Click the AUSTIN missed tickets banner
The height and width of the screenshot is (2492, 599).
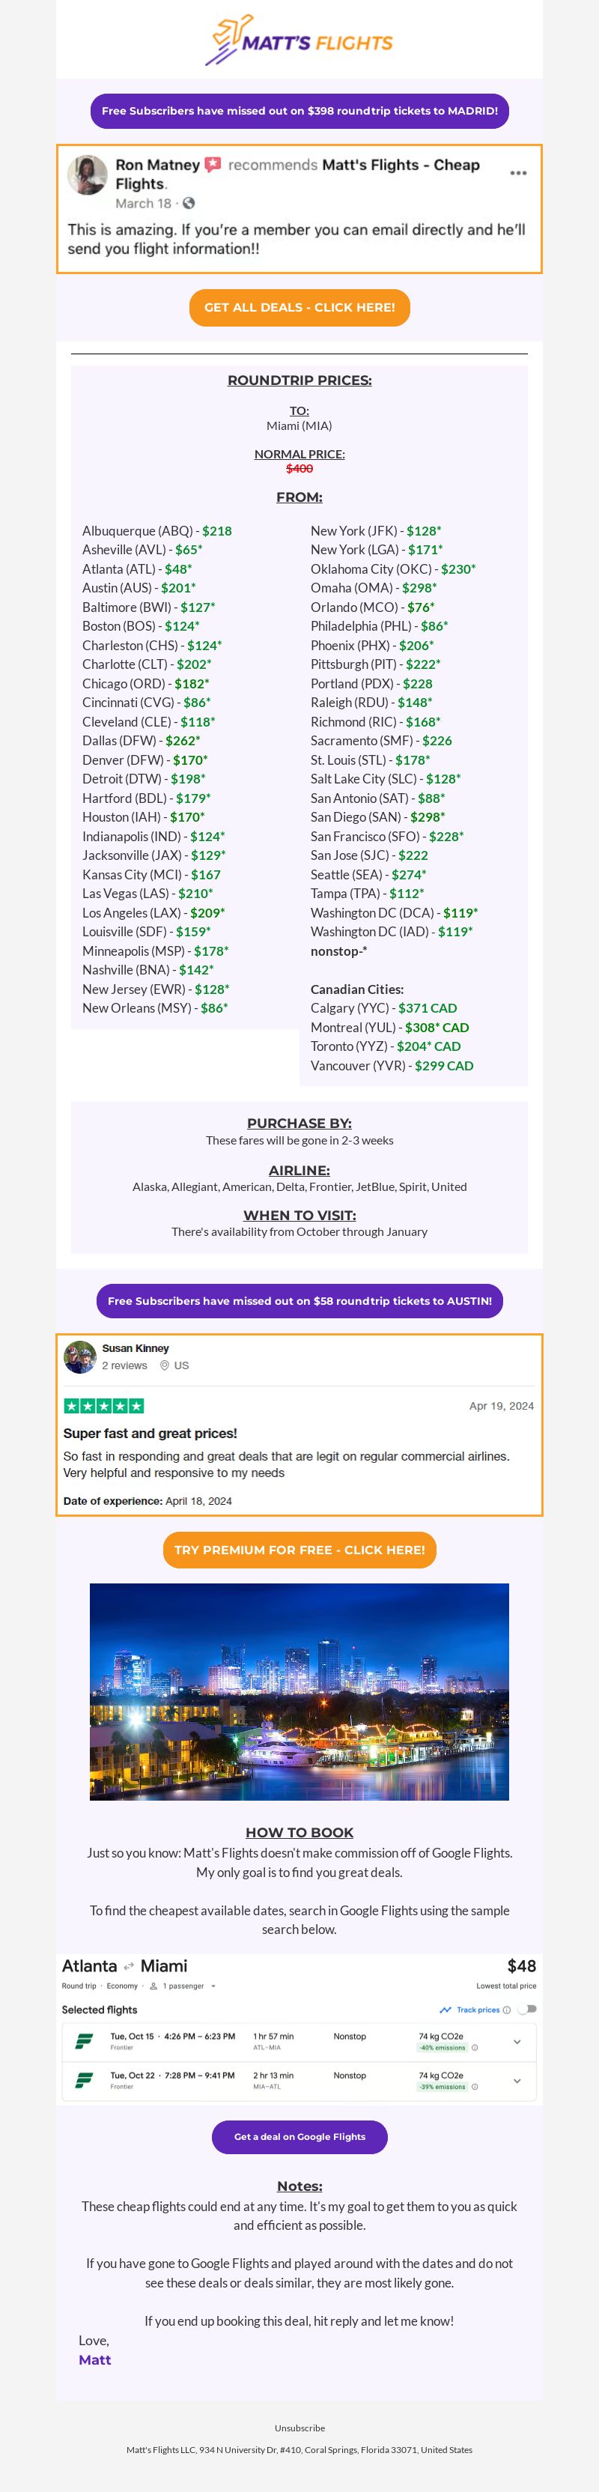299,1301
